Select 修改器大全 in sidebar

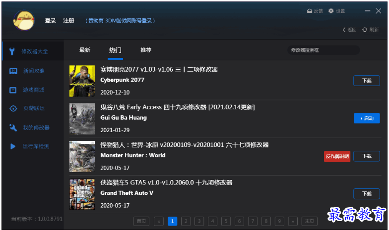(33, 51)
